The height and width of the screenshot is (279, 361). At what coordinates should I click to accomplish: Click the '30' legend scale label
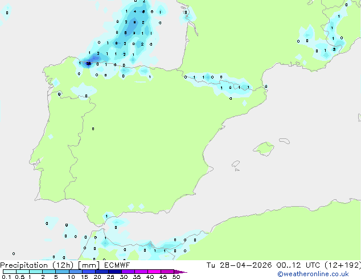click(x=124, y=277)
